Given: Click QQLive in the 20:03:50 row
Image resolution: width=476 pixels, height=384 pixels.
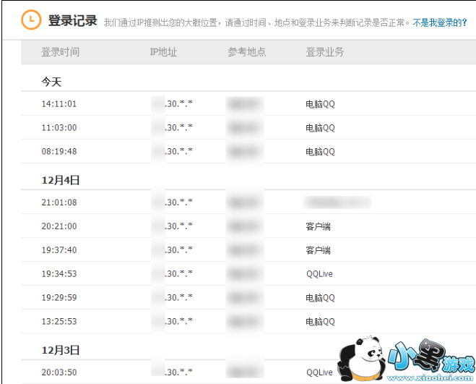Looking at the screenshot, I should tap(319, 372).
